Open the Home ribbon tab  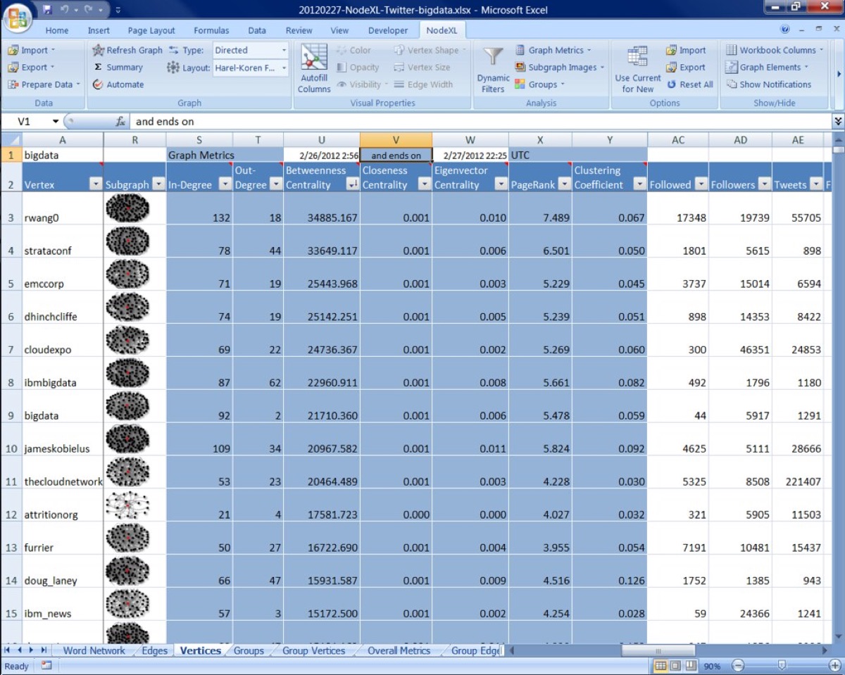[x=57, y=30]
